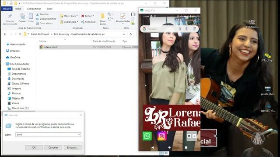Tap the Google Lens camera icon
Screen dimensions: 280x157
[187, 29]
